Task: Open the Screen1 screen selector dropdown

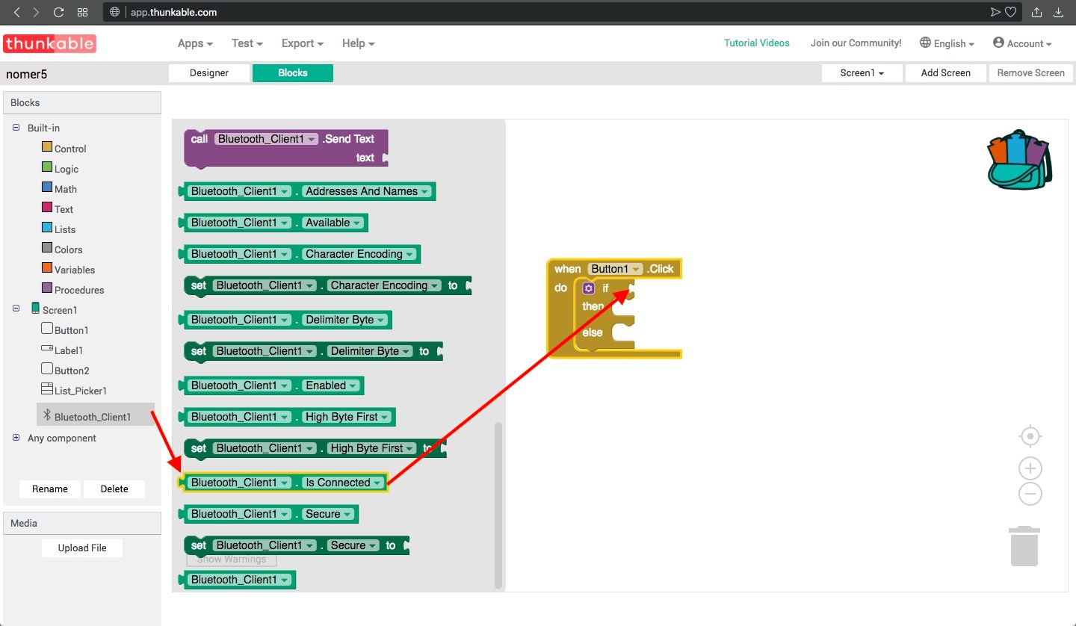Action: click(x=862, y=73)
